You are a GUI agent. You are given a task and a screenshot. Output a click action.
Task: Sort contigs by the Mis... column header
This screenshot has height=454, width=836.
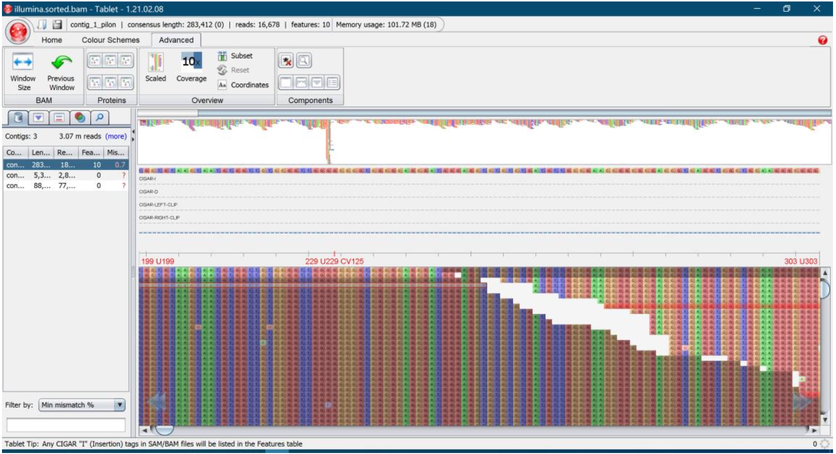[x=116, y=153]
